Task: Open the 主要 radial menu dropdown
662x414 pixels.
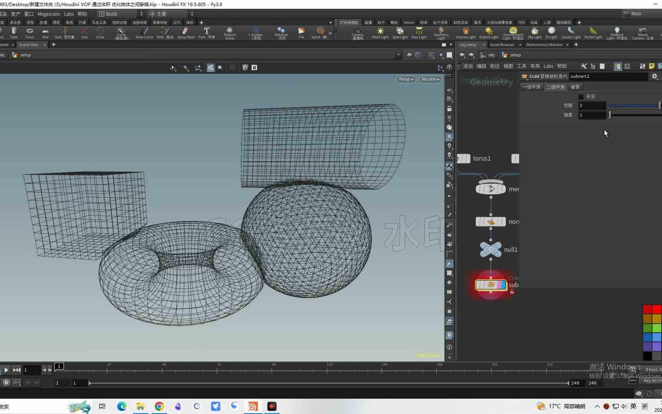Action: click(x=171, y=14)
